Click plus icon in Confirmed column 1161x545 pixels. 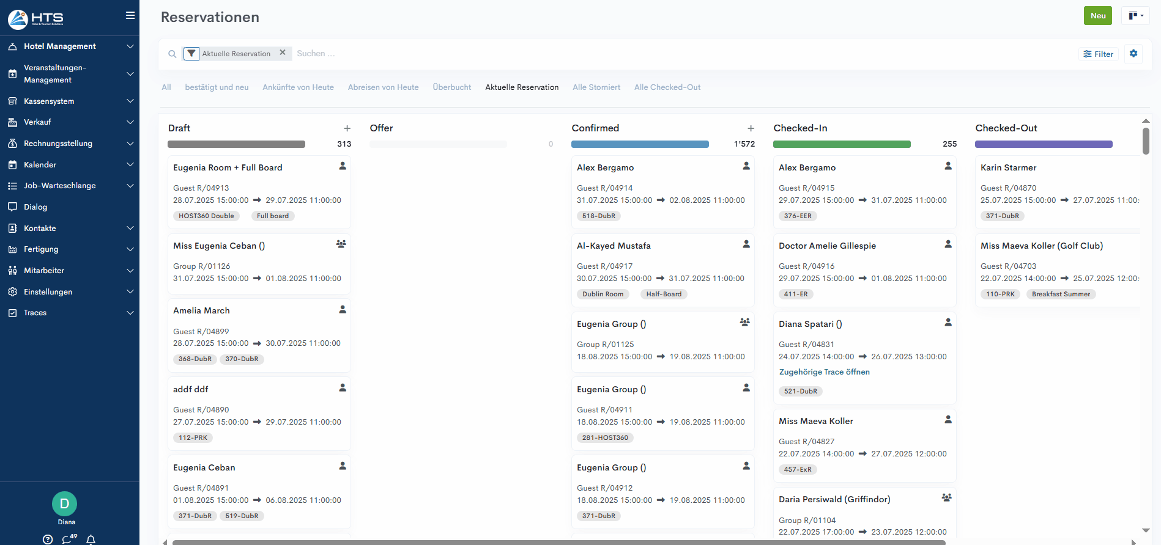click(751, 128)
